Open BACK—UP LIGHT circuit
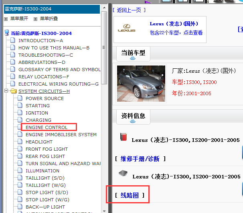The height and width of the screenshot is (213, 243). (x=45, y=207)
